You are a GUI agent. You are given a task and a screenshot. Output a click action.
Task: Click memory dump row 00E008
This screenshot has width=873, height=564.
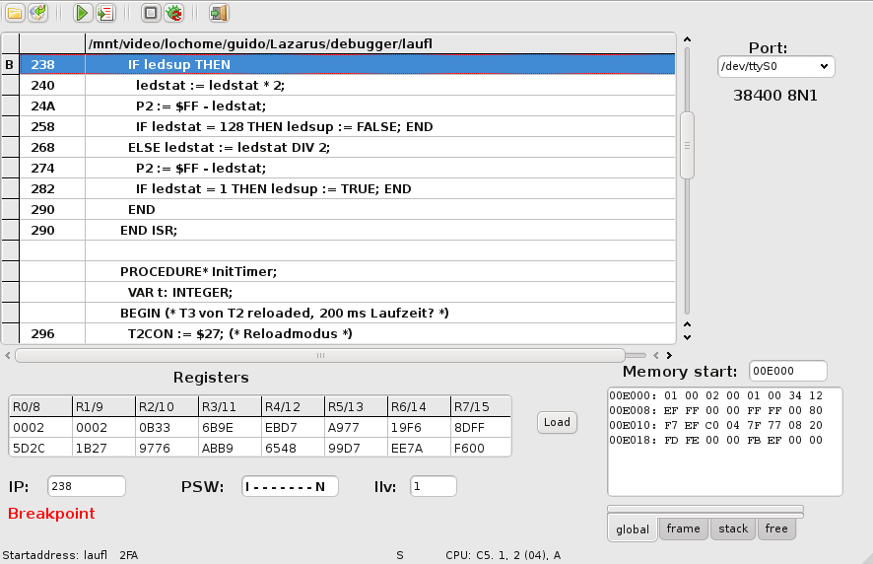(x=715, y=411)
